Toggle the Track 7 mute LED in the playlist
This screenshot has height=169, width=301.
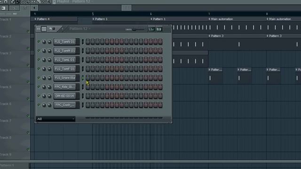pos(28,132)
